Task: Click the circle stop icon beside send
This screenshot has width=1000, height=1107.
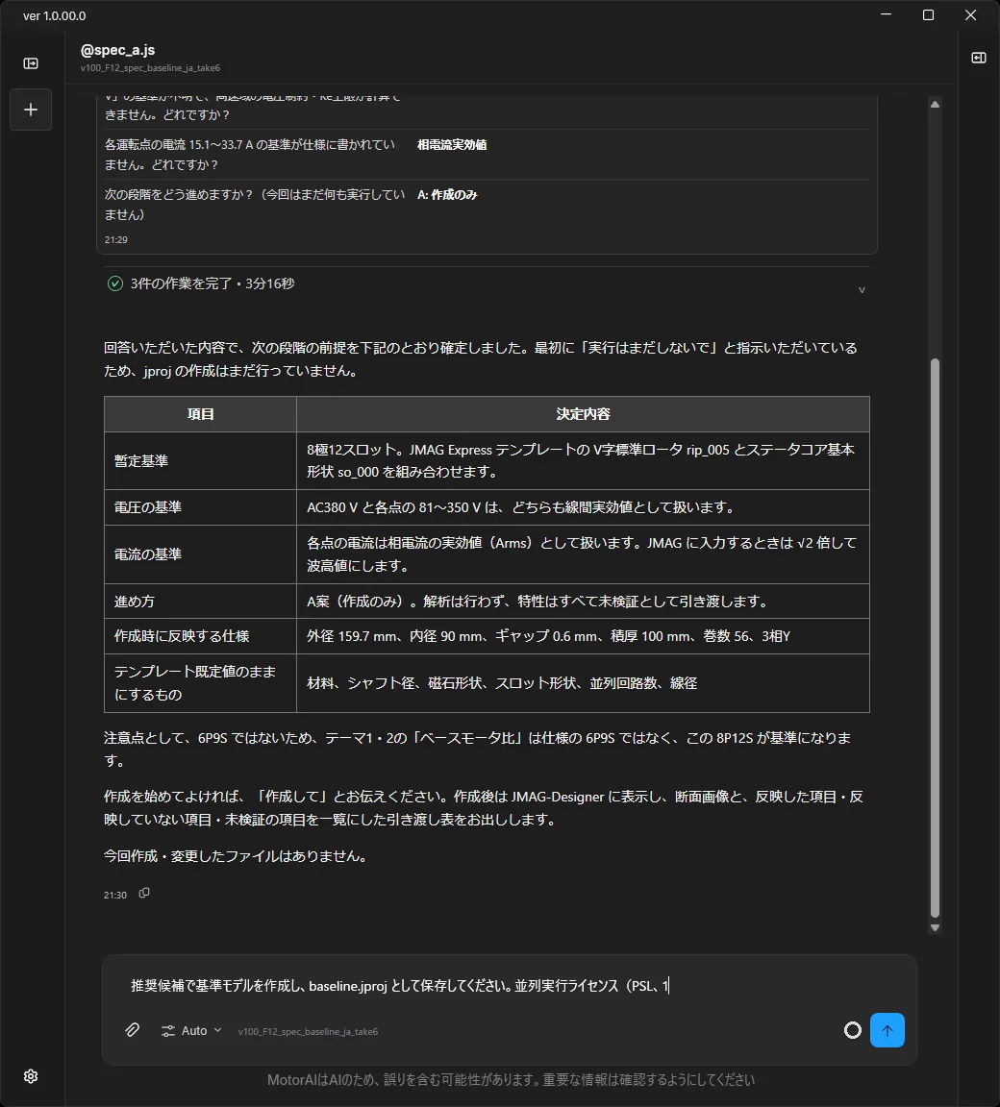Action: click(852, 1030)
